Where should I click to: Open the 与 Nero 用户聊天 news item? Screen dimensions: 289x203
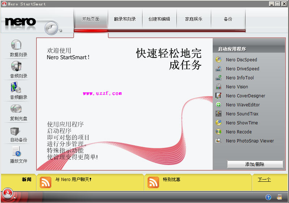coord(73,179)
